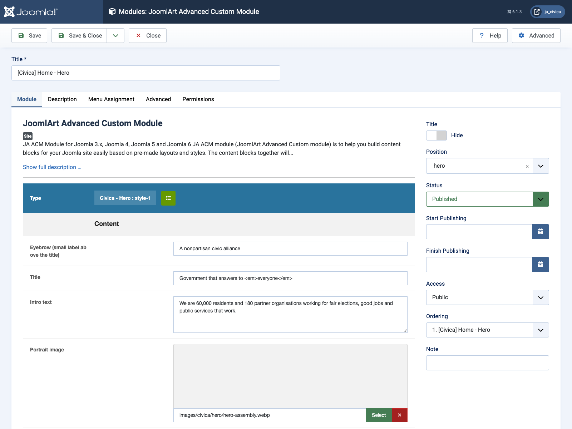Click the module cube icon in header
Screen dimensions: 572x429
(x=112, y=11)
